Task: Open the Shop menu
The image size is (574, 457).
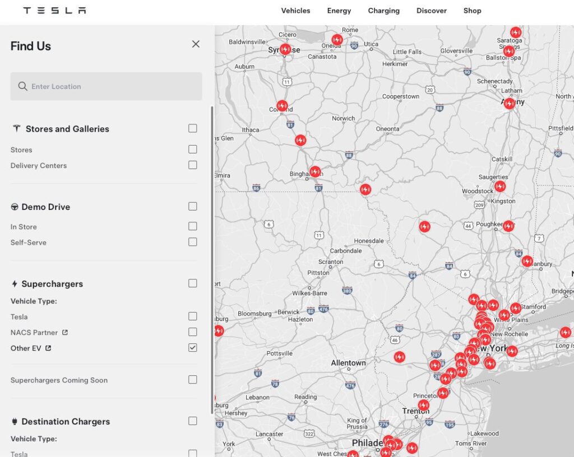Action: point(472,11)
